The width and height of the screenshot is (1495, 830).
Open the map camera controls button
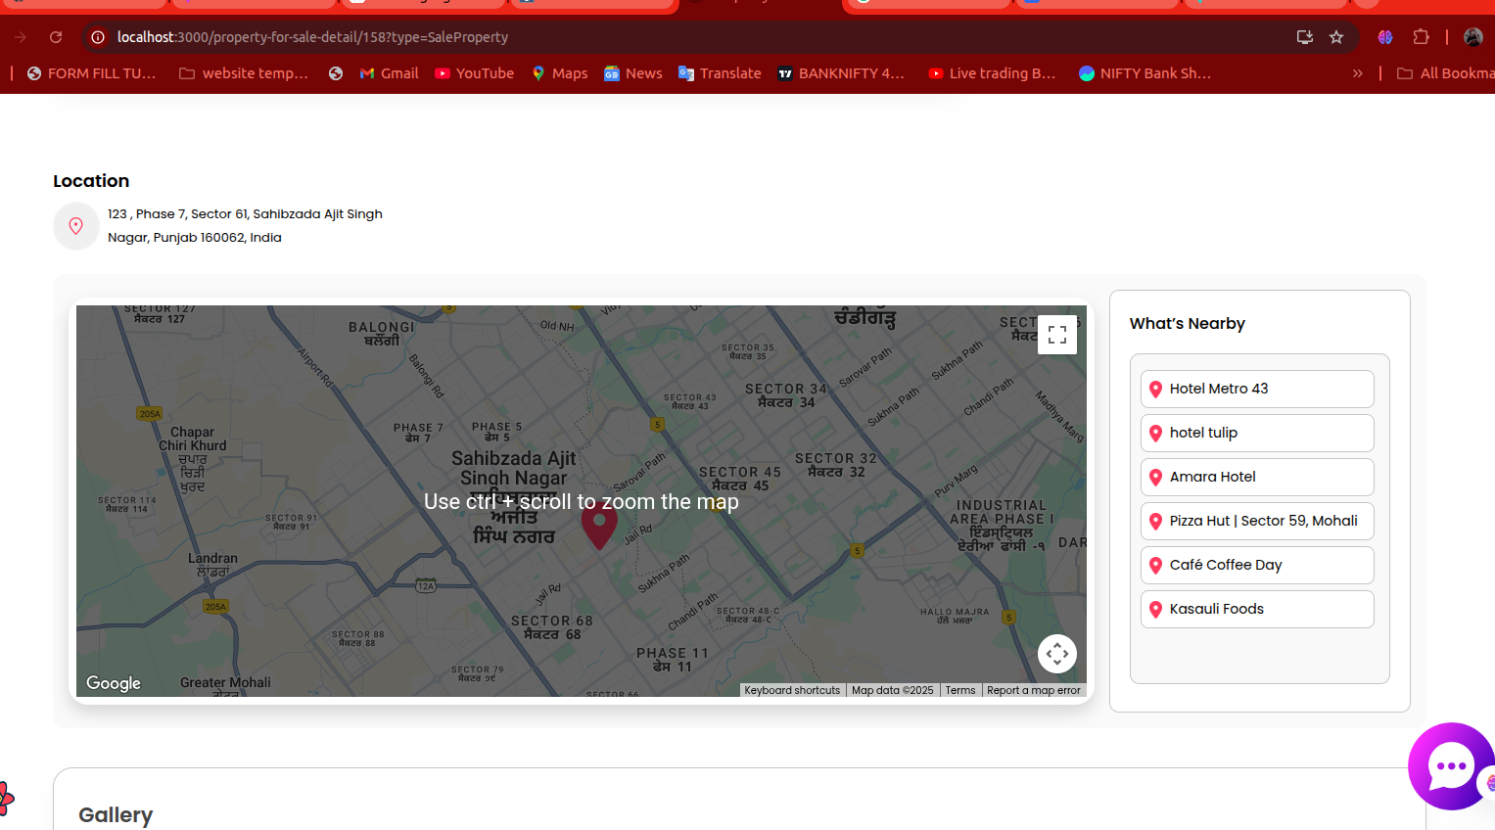pos(1056,654)
